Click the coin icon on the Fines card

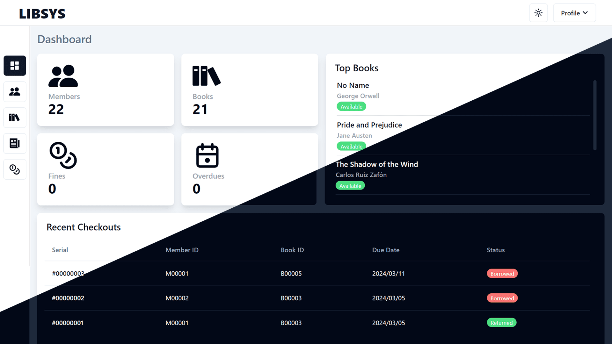(63, 155)
